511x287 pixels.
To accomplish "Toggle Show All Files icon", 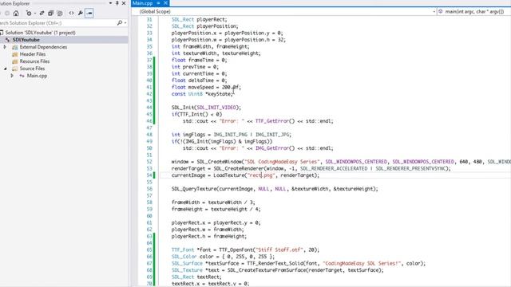I will tap(60, 14).
